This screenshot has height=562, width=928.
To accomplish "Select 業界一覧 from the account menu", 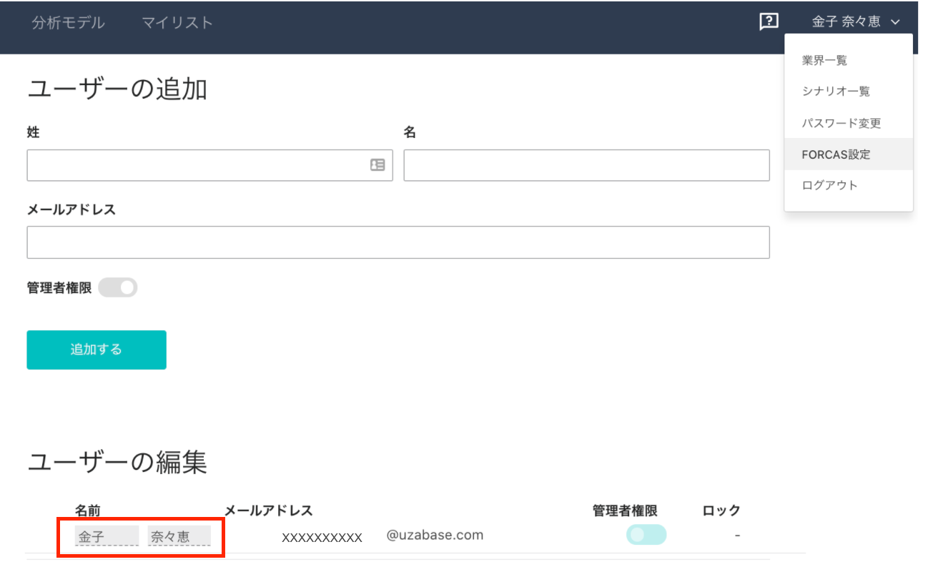I will click(x=824, y=61).
